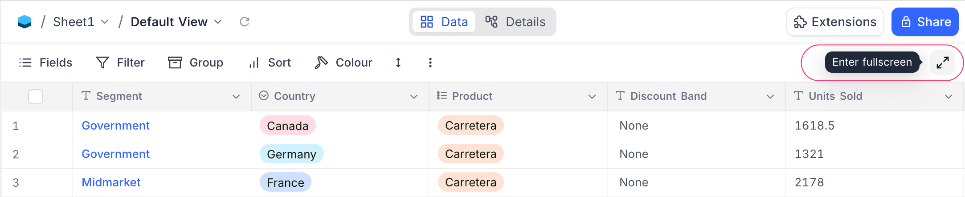The height and width of the screenshot is (197, 965).
Task: Click the blue Share button
Action: pyautogui.click(x=925, y=22)
